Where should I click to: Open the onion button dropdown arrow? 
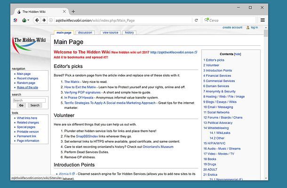click(28, 20)
